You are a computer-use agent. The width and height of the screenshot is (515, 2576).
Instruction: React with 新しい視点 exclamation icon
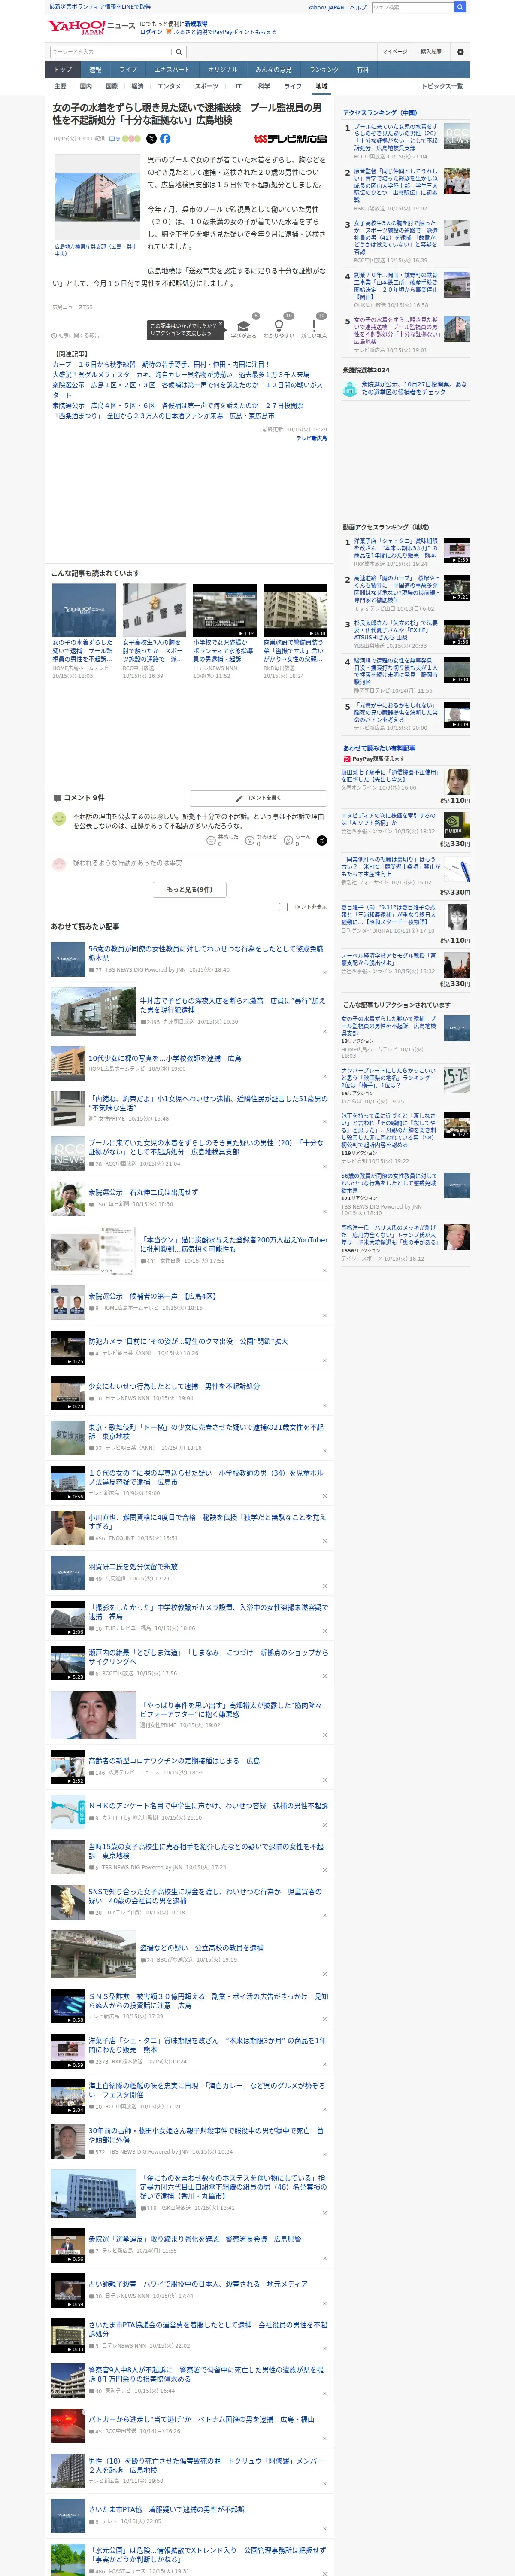point(314,327)
